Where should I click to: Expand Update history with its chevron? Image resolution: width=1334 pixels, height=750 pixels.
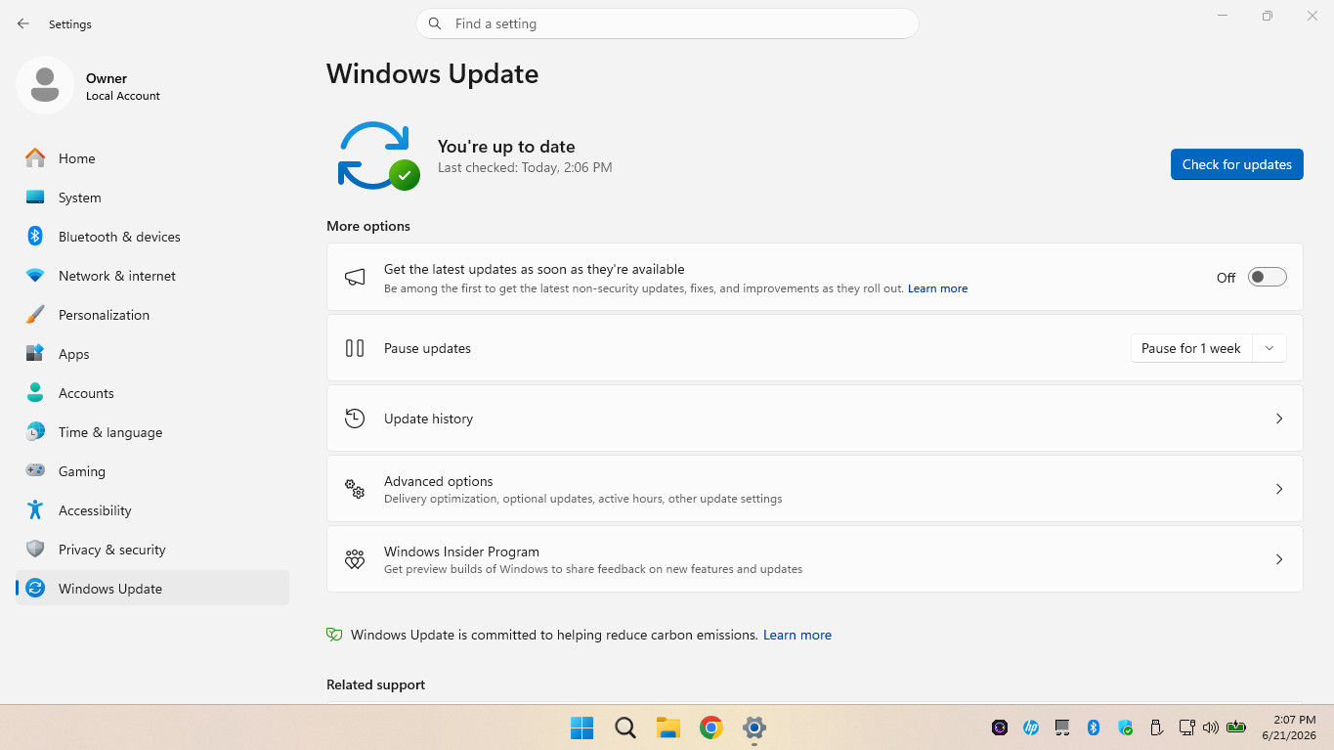pyautogui.click(x=1279, y=419)
